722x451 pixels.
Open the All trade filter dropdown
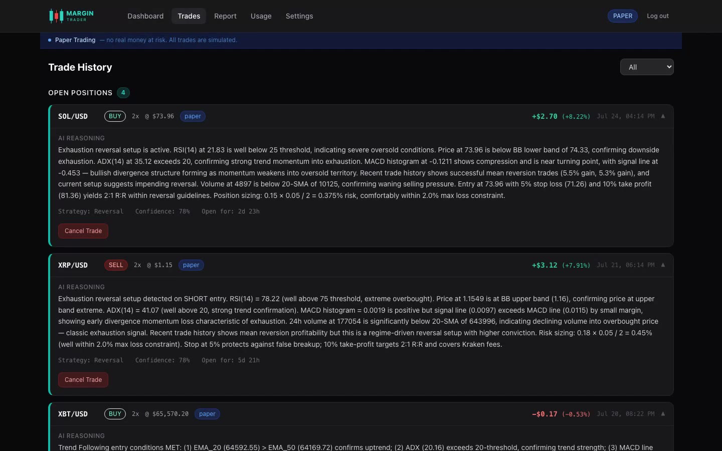click(647, 67)
